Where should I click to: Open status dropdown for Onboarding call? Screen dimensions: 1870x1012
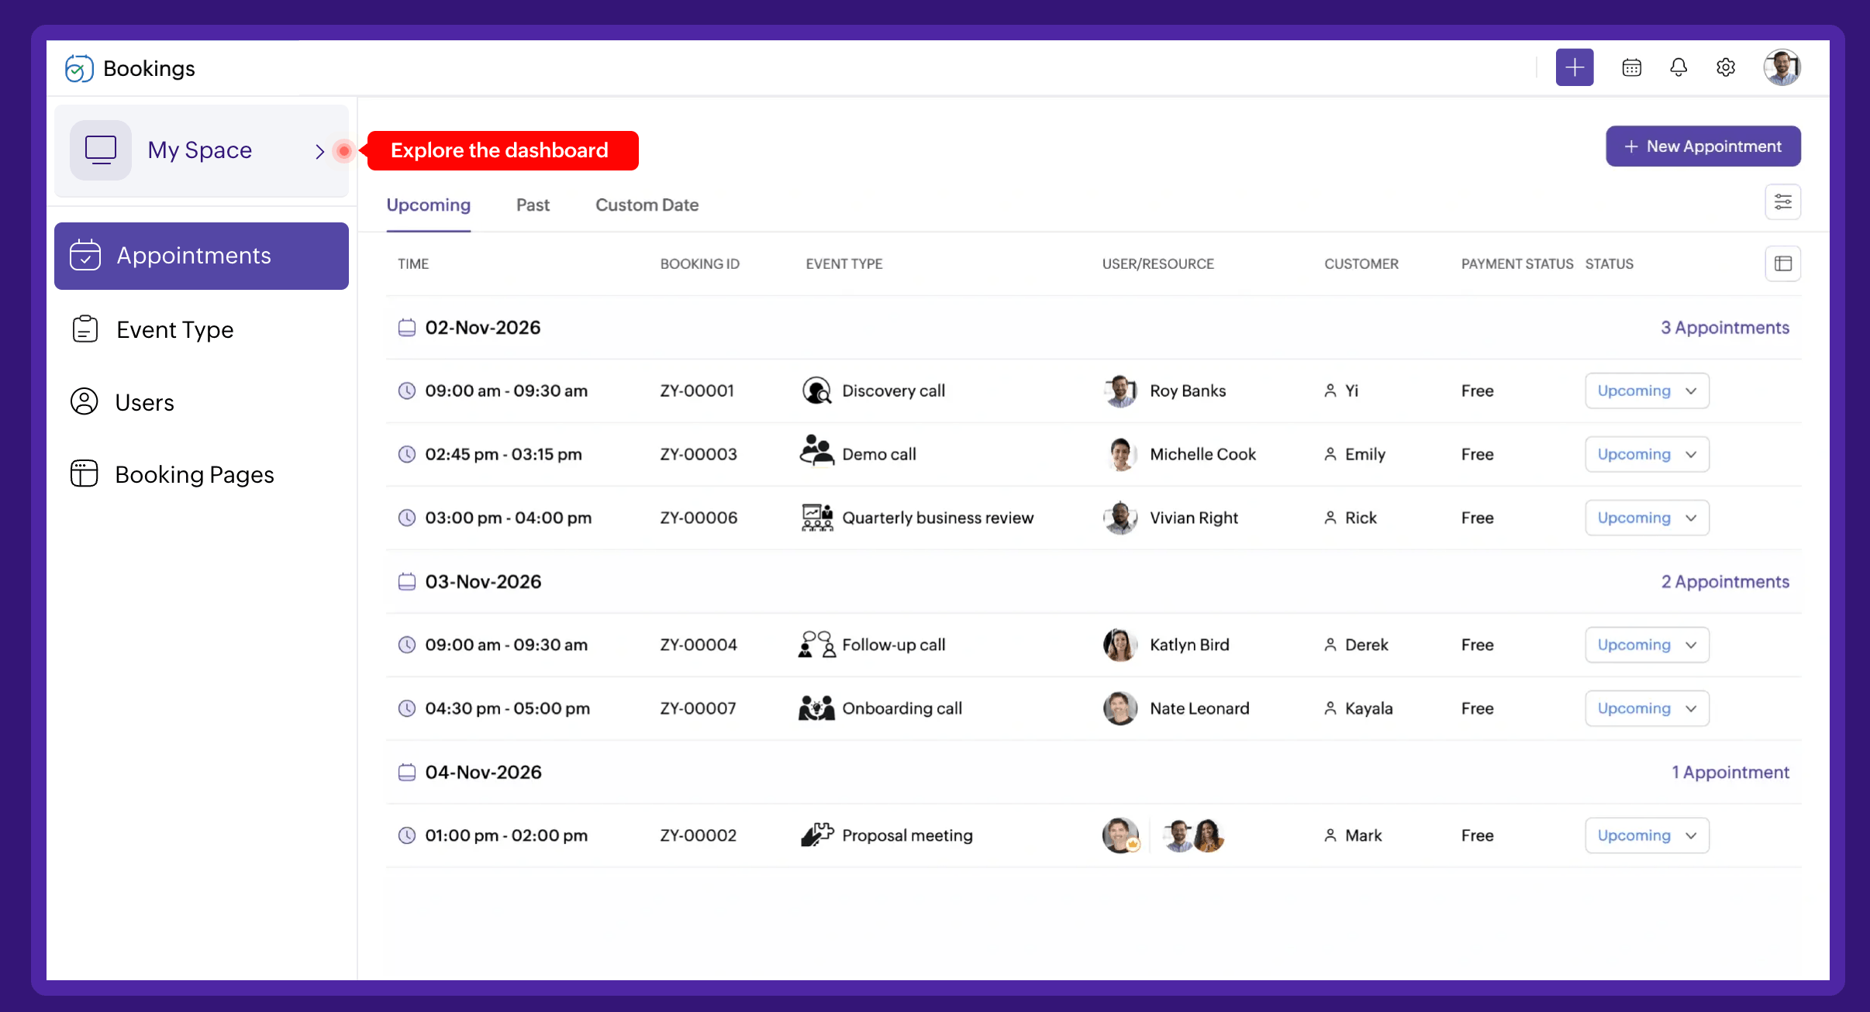1646,707
